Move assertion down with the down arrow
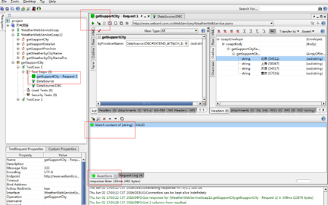The image size is (328, 205). pos(116,119)
